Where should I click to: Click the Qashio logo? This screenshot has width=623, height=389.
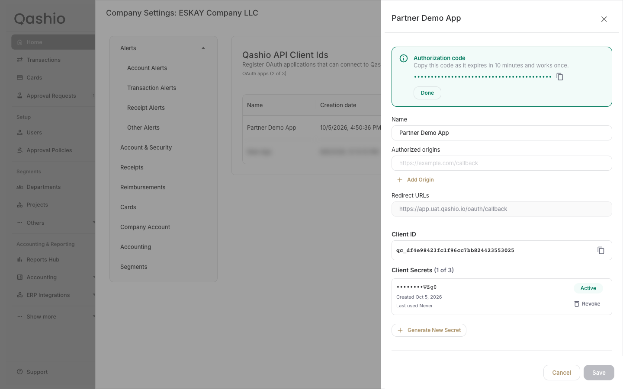click(x=40, y=19)
